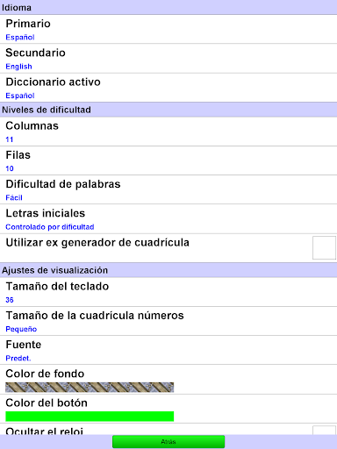Image resolution: width=337 pixels, height=449 pixels.
Task: Change the Diccionario activo option
Action: pos(168,88)
